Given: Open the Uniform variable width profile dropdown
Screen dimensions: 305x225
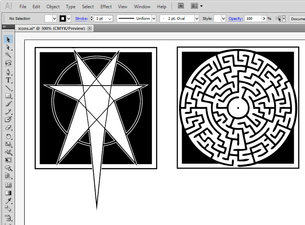Looking at the screenshot, I should click(154, 19).
